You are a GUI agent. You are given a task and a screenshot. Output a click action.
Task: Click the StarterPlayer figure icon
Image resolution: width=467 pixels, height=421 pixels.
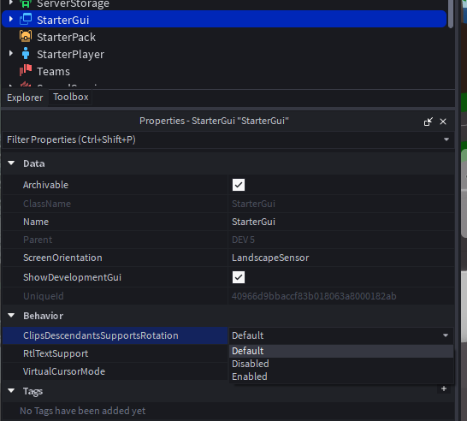point(26,54)
